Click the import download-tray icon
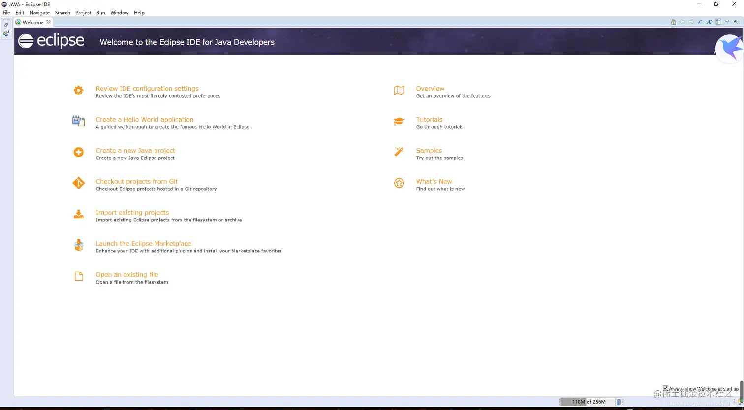Viewport: 744px width, 410px height. click(x=78, y=214)
